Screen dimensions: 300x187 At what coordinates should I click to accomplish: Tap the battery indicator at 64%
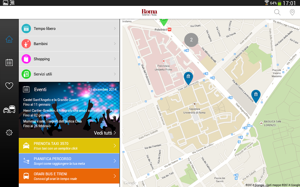point(279,3)
